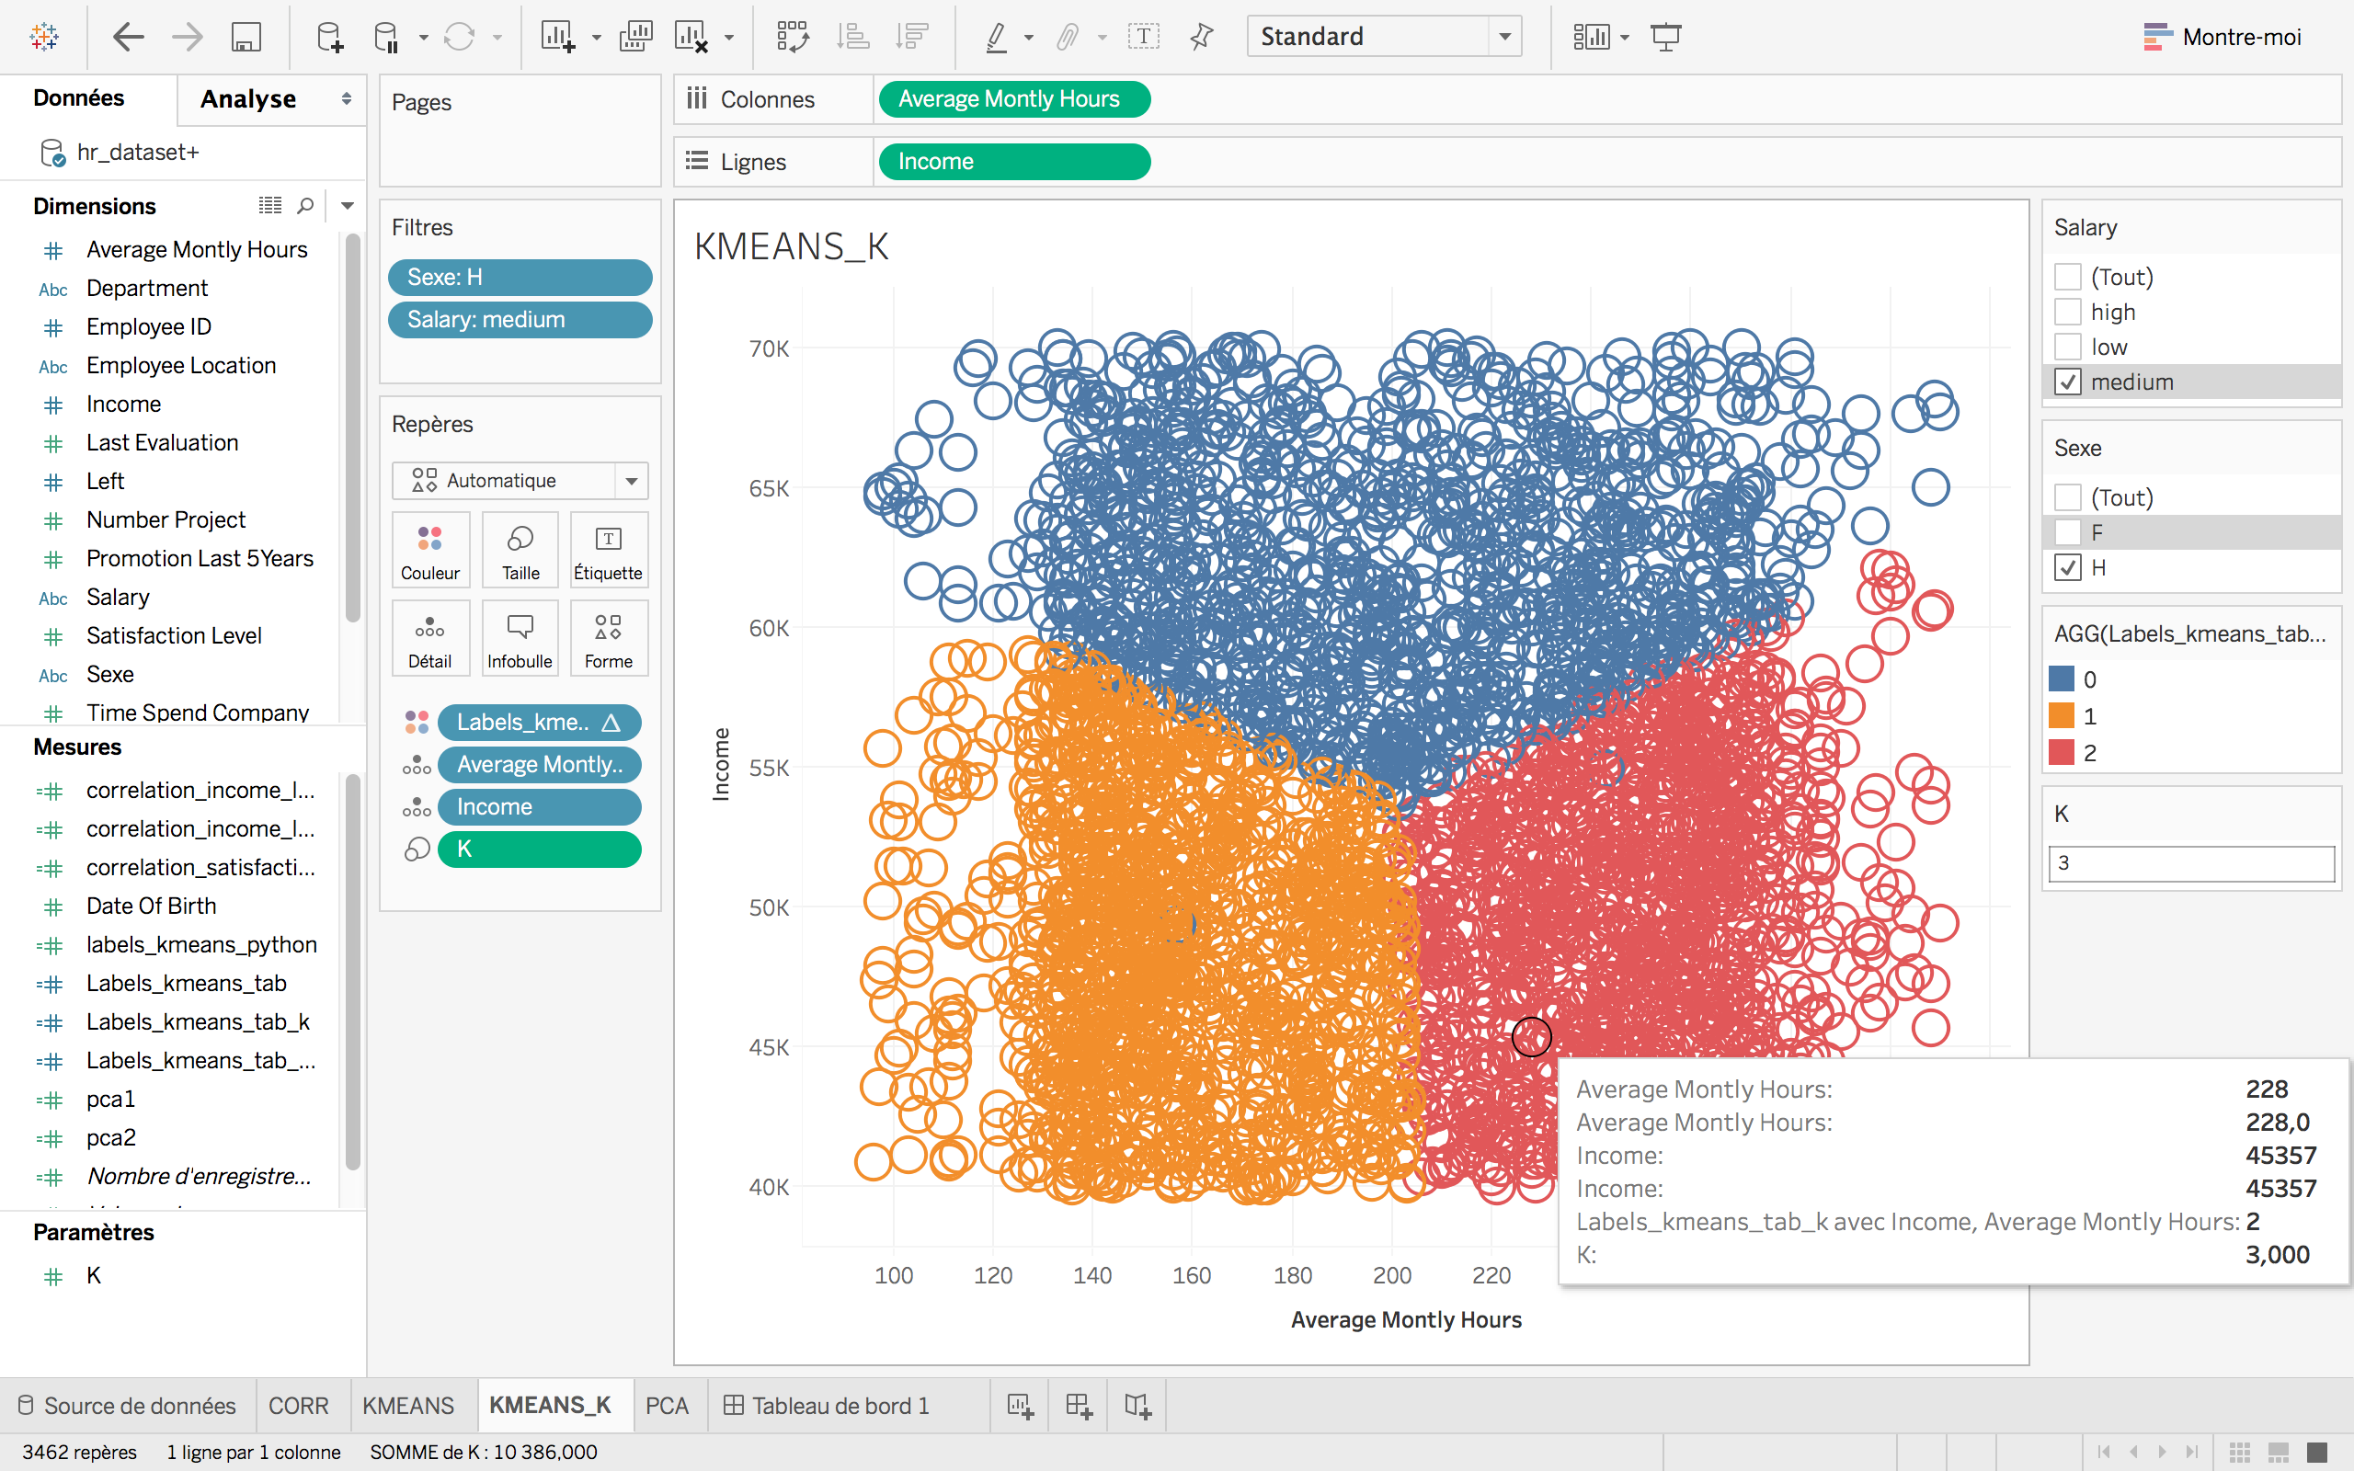Click the Infobulle marks button
2354x1471 pixels.
tap(520, 638)
